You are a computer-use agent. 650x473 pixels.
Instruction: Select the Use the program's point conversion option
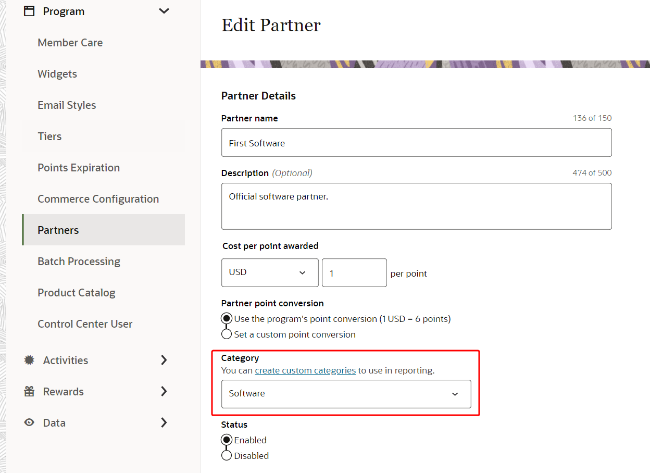click(227, 318)
